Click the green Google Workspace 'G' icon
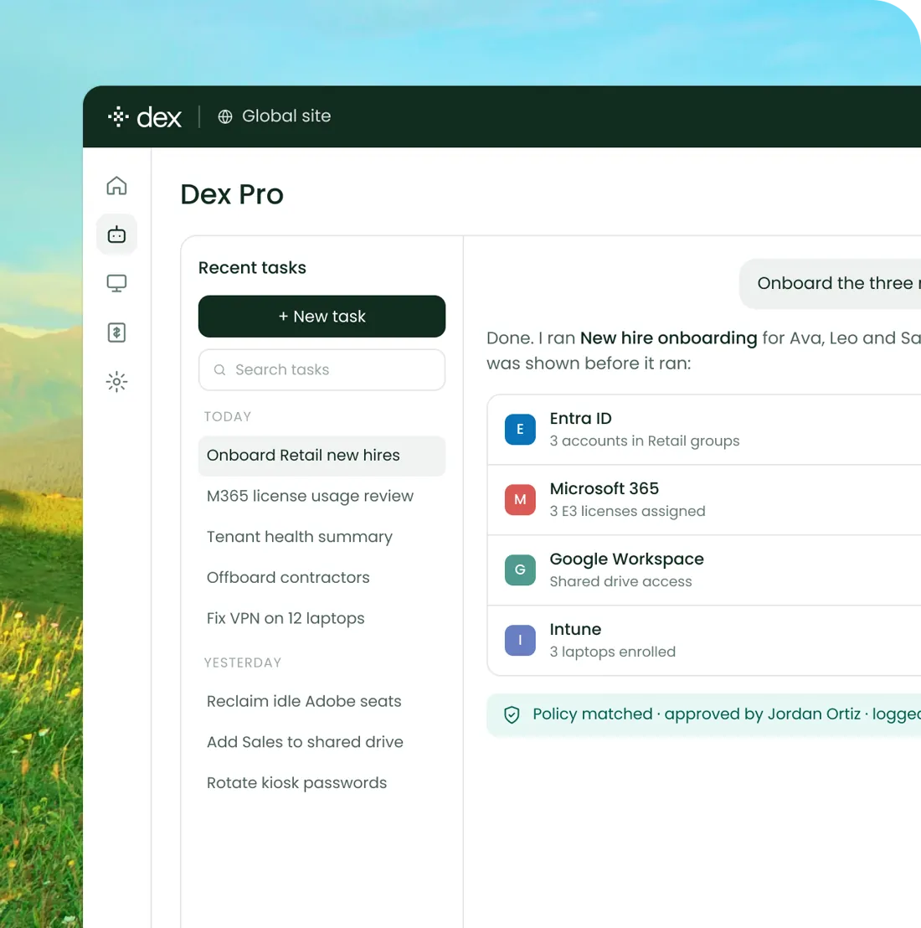This screenshot has height=928, width=921. click(x=520, y=570)
